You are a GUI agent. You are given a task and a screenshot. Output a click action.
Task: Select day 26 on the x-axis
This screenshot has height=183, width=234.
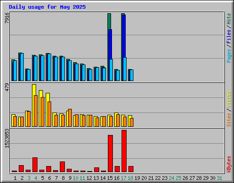pyautogui.click(x=185, y=178)
